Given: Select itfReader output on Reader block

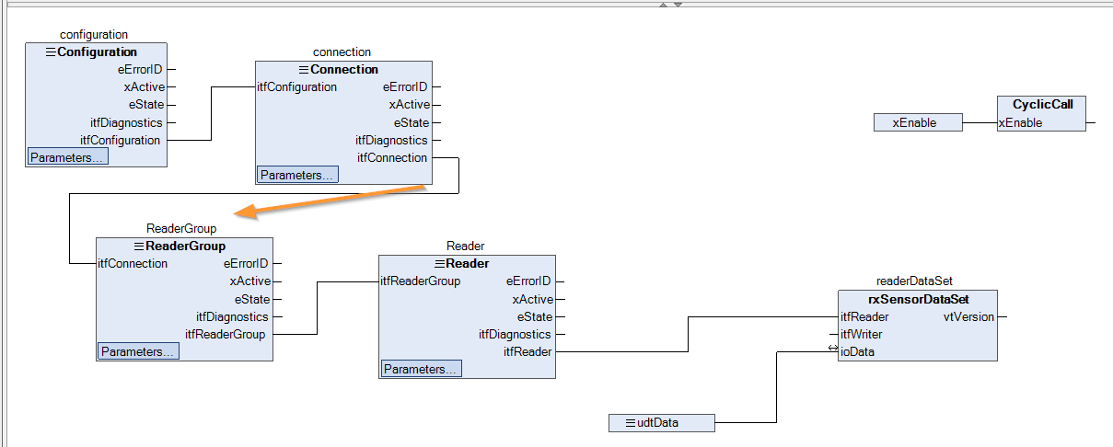Looking at the screenshot, I should coord(528,351).
